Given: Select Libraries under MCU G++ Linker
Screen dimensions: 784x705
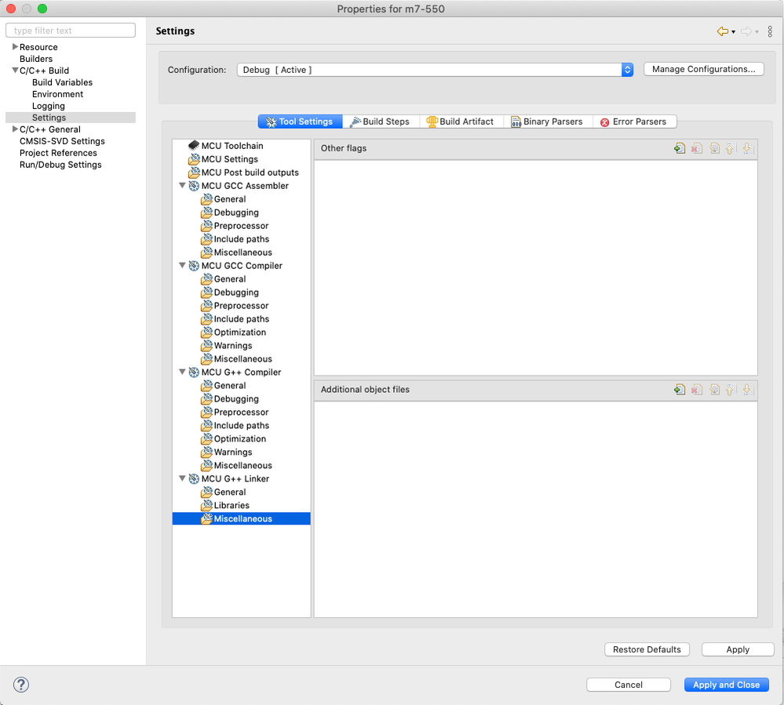Looking at the screenshot, I should tap(232, 505).
